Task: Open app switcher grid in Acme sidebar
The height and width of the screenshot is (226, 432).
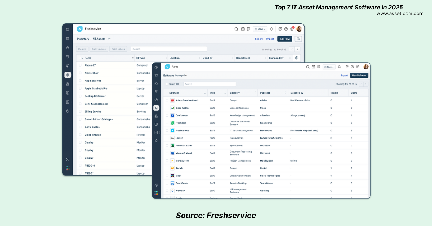Action: pos(156,193)
